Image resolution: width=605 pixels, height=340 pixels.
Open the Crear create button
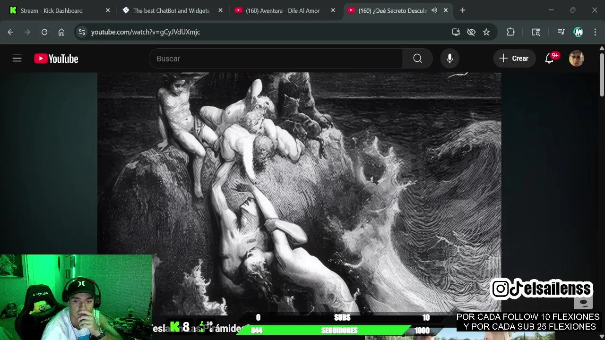[514, 59]
